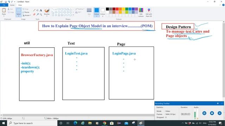Click the vertical scrollbar of canvas
Image resolution: width=225 pixels, height=126 pixels.
tap(224, 60)
